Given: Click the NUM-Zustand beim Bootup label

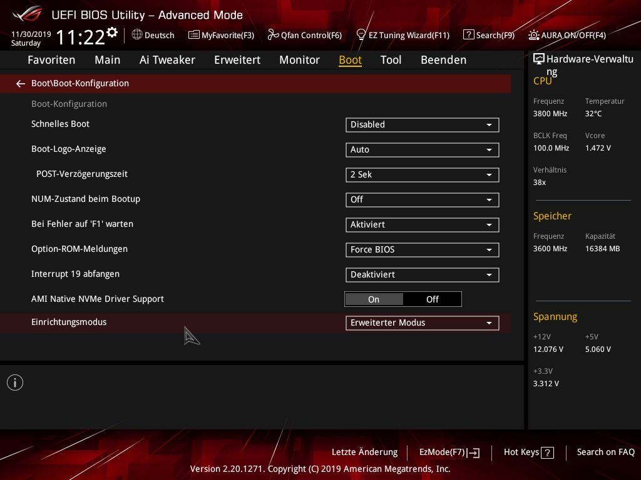Looking at the screenshot, I should (x=86, y=199).
